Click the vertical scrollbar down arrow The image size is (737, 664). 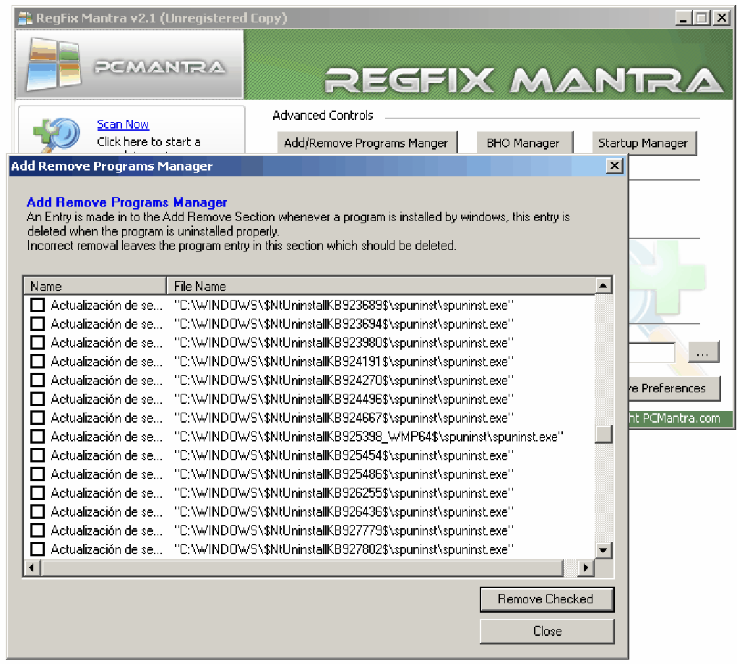tap(603, 550)
